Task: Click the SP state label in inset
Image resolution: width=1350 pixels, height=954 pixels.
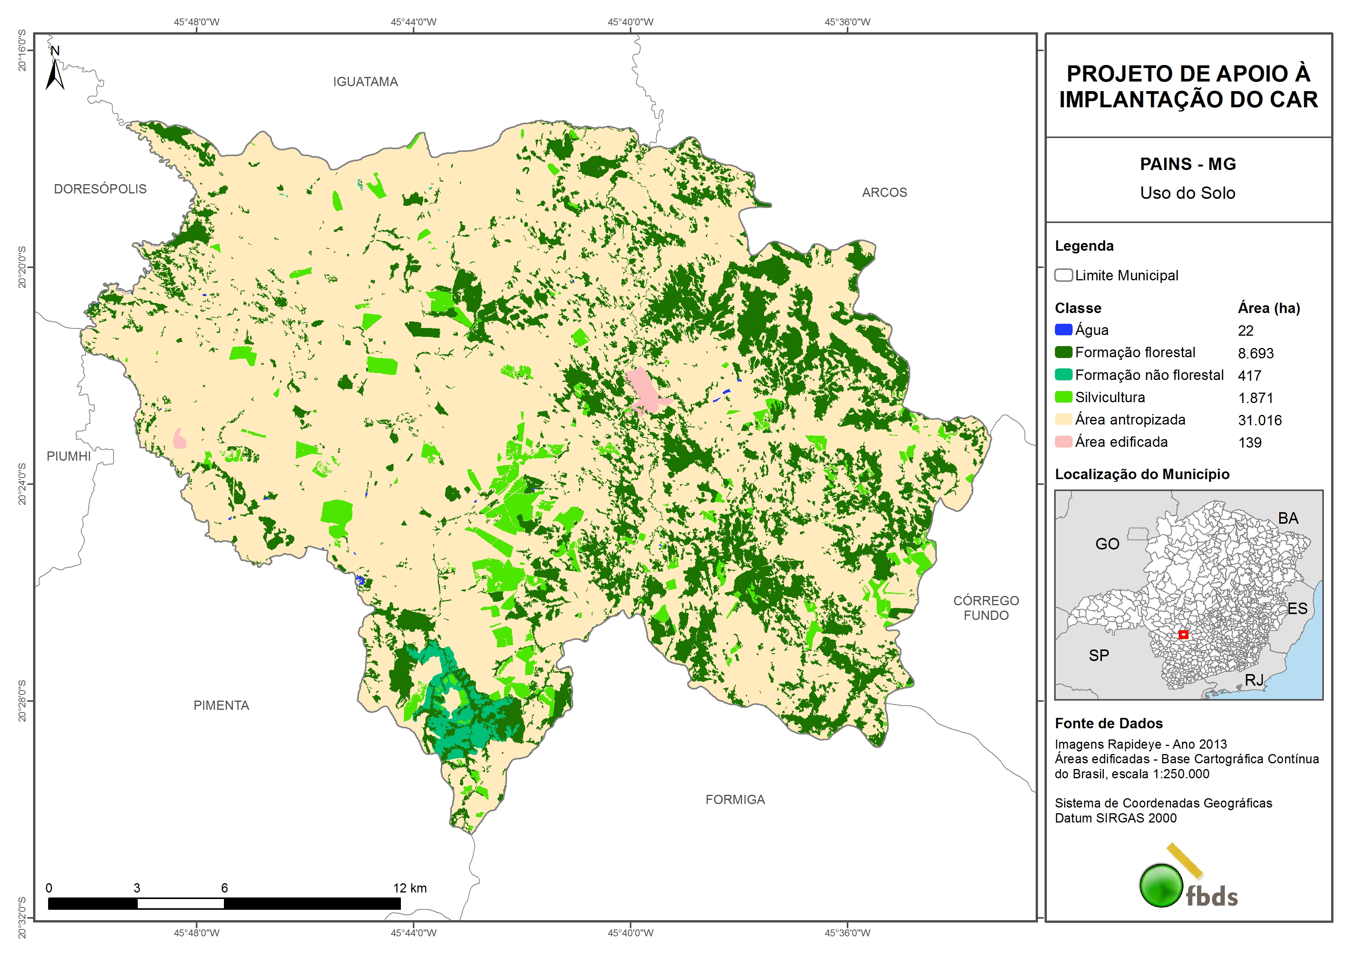Action: coord(1098,655)
